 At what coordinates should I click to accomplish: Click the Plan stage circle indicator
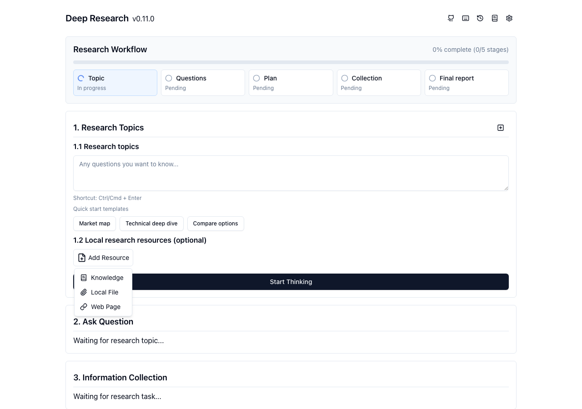pyautogui.click(x=256, y=78)
